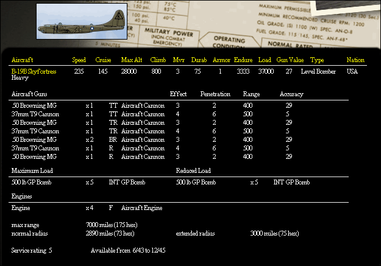Select the 7000 miles (175 hex) value

pyautogui.click(x=112, y=225)
